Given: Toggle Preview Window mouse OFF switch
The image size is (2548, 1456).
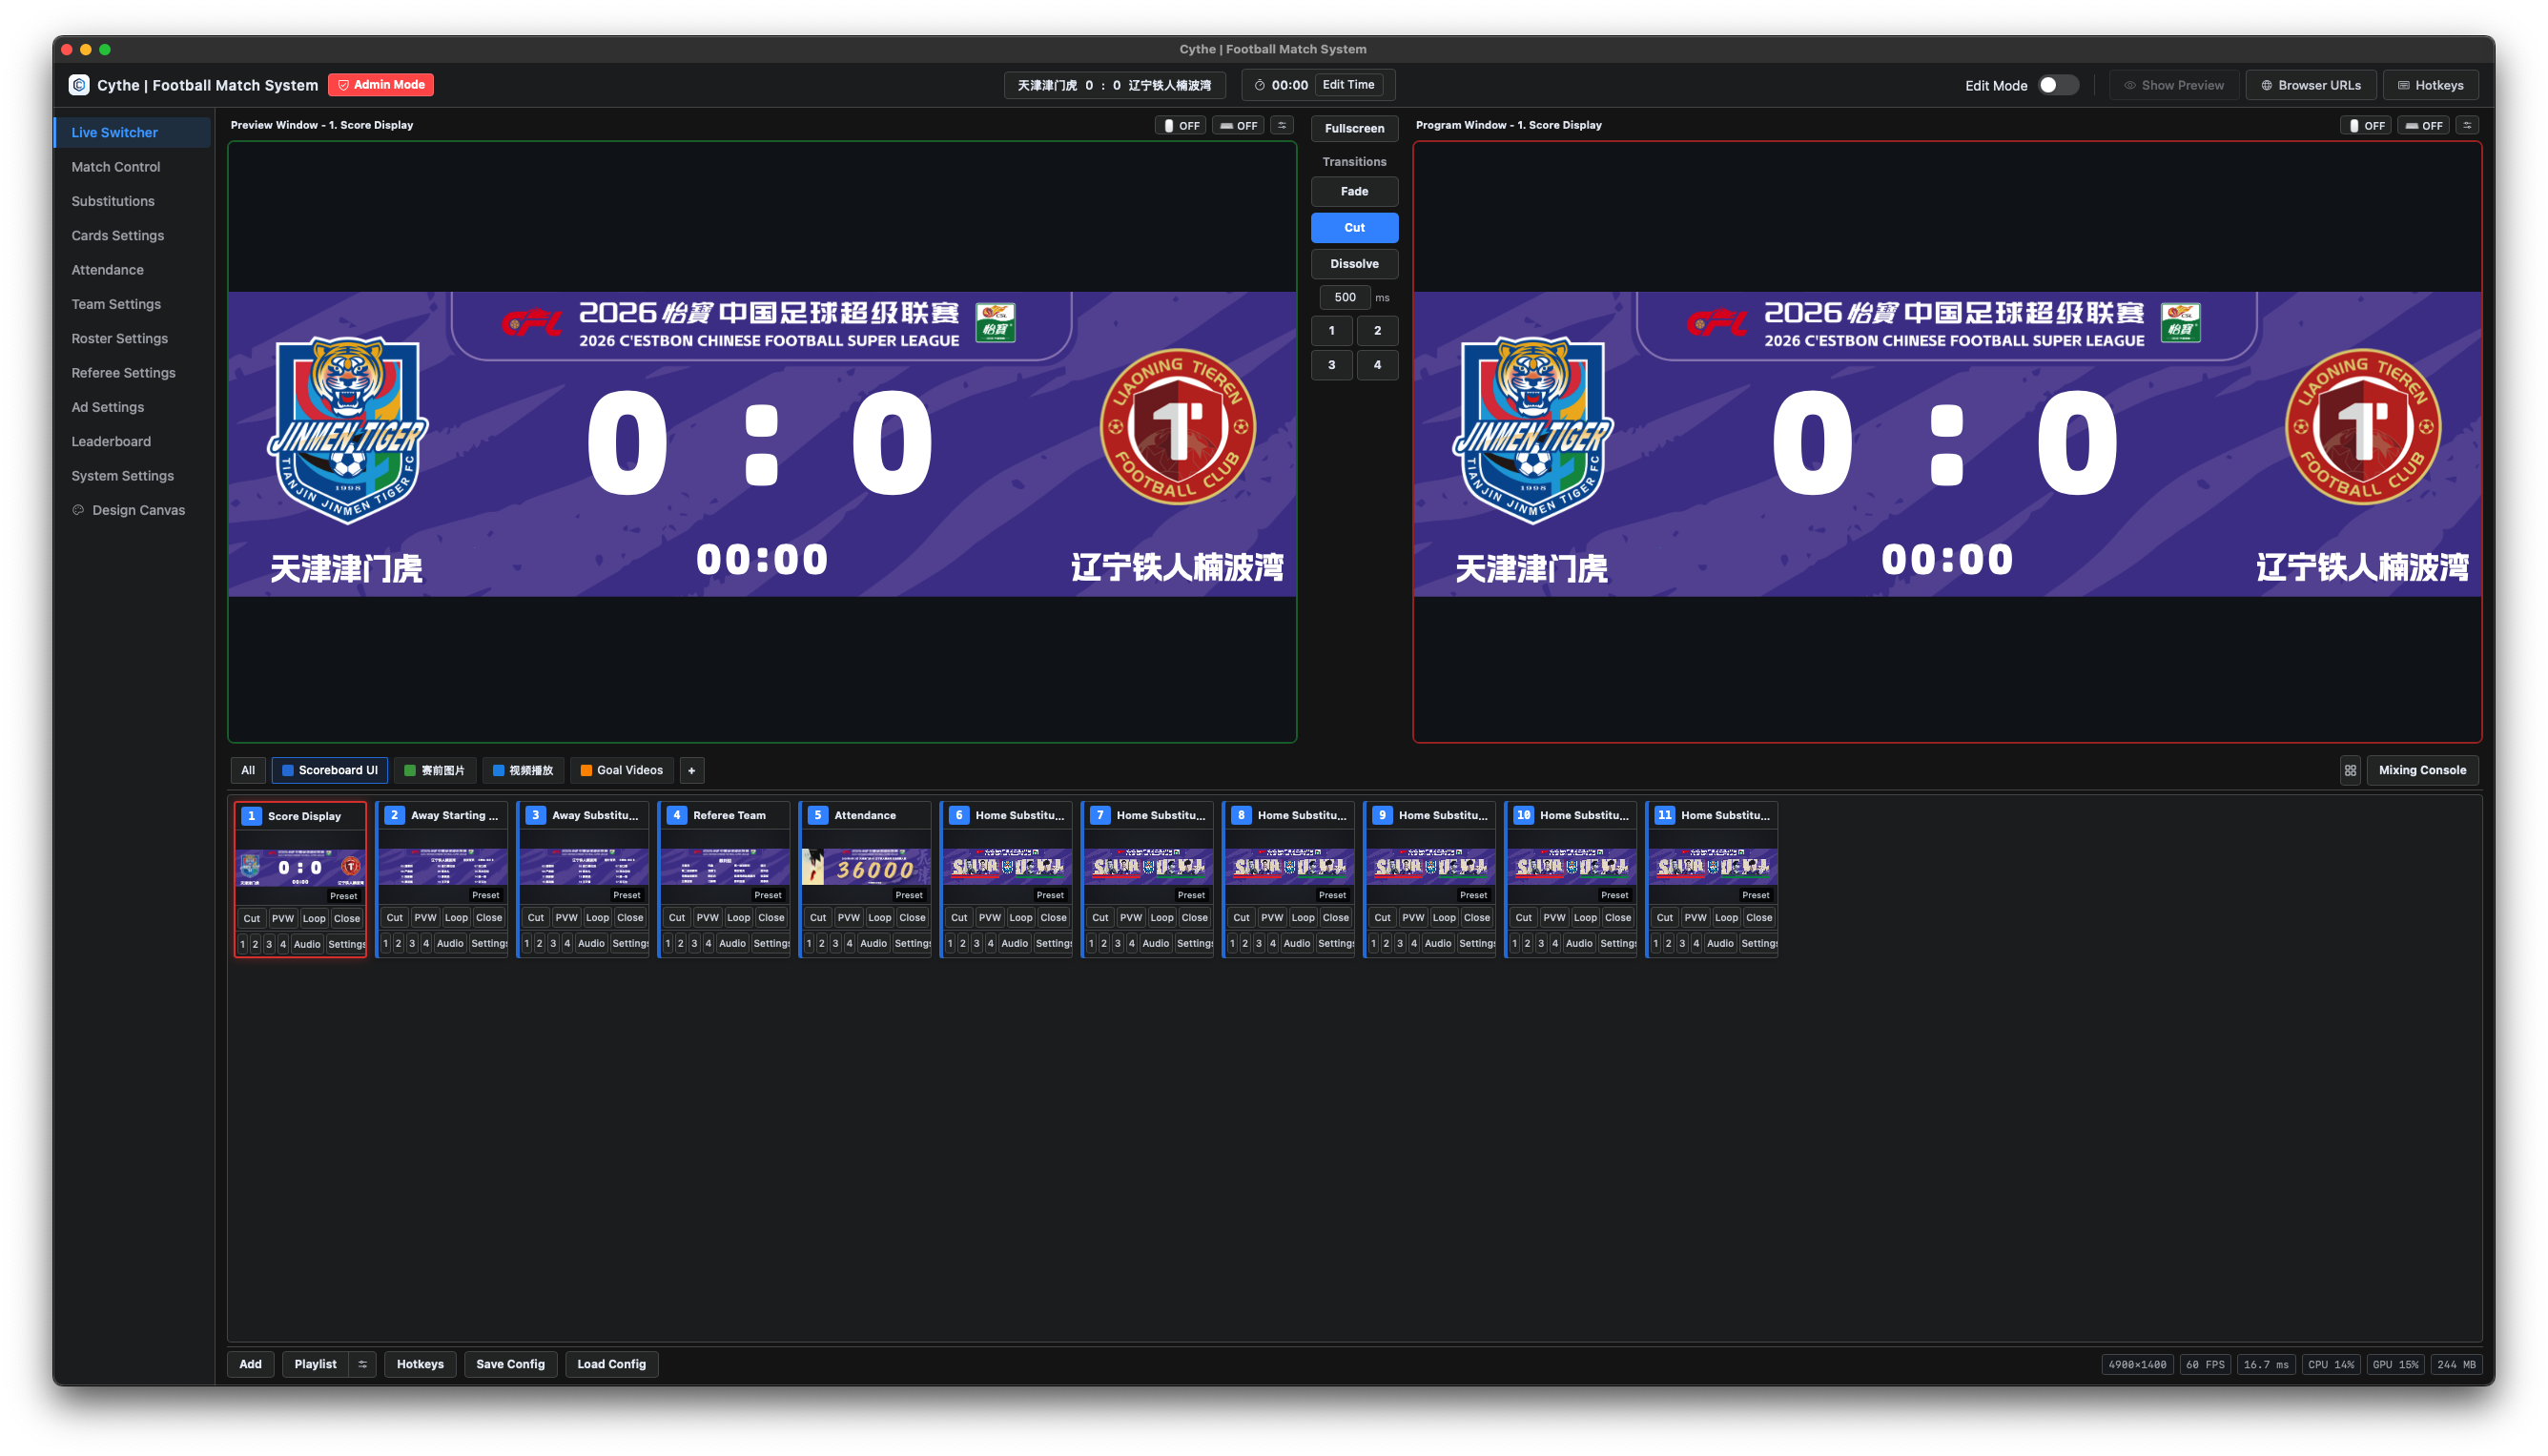Looking at the screenshot, I should [1181, 125].
